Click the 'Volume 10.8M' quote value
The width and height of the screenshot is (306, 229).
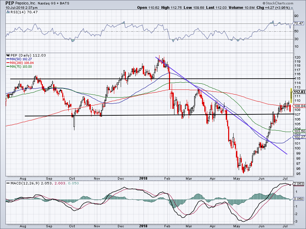tap(242, 7)
